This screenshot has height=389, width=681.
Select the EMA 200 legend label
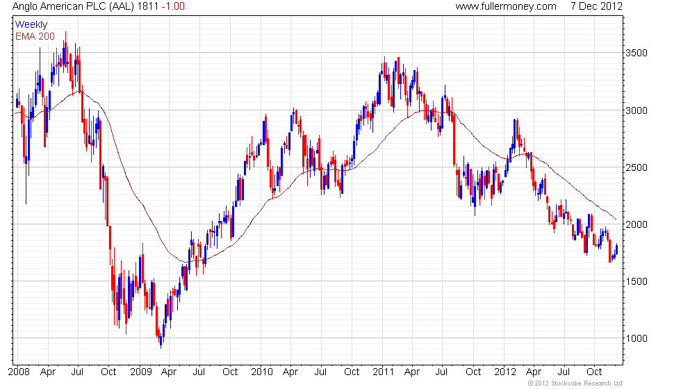click(x=35, y=36)
